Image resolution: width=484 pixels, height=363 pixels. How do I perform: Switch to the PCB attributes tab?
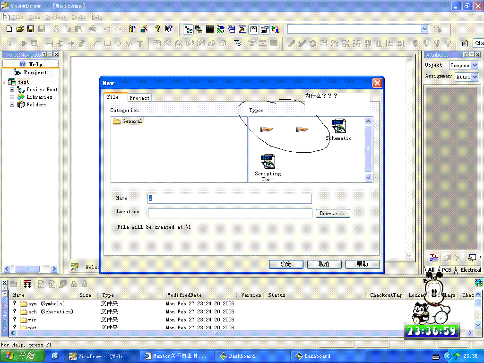click(446, 270)
